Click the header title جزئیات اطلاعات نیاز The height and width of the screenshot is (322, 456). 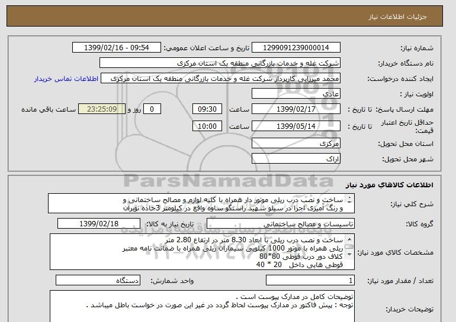coord(397,17)
